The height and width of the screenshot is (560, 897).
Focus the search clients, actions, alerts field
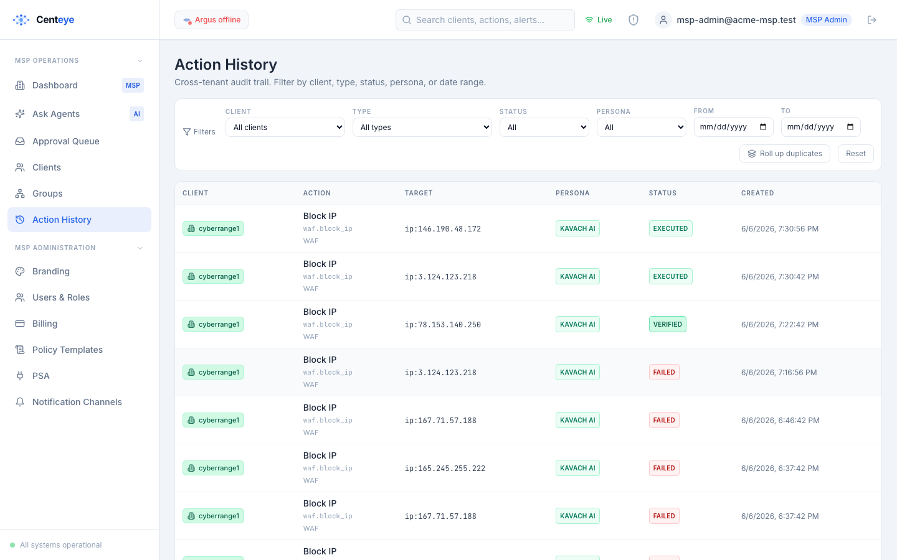pyautogui.click(x=485, y=20)
